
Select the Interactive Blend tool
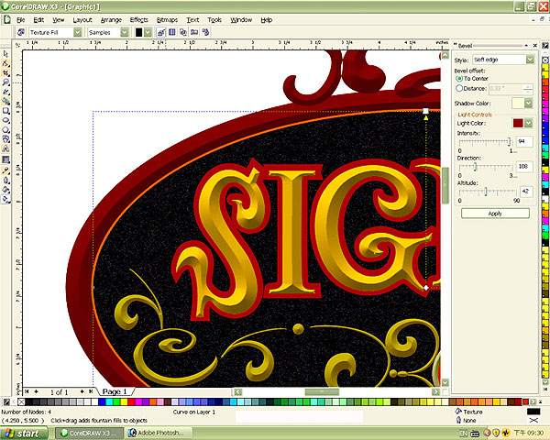point(5,159)
